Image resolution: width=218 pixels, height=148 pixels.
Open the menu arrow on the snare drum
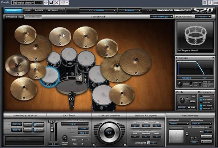(48, 85)
